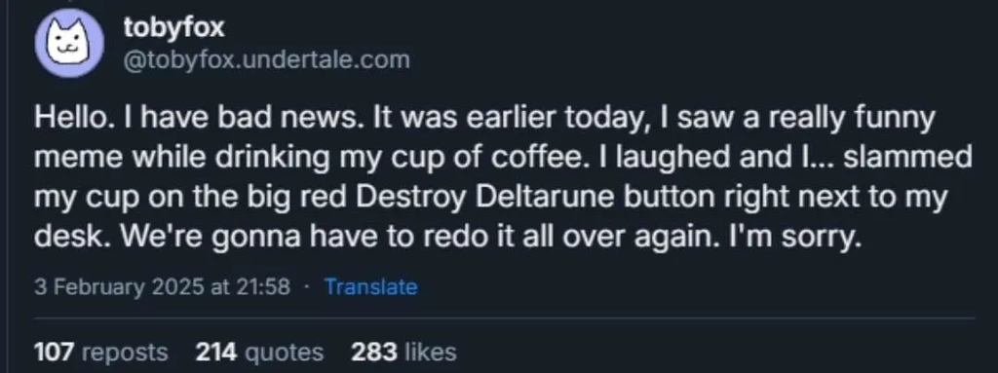
Task: Click the tobyfox display name
Action: pyautogui.click(x=173, y=26)
